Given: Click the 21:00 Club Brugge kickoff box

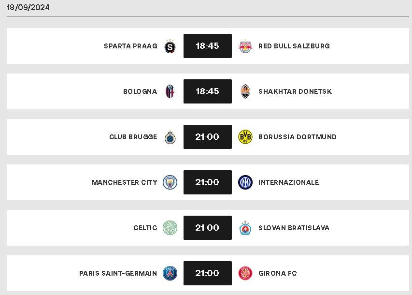Looking at the screenshot, I should [208, 137].
